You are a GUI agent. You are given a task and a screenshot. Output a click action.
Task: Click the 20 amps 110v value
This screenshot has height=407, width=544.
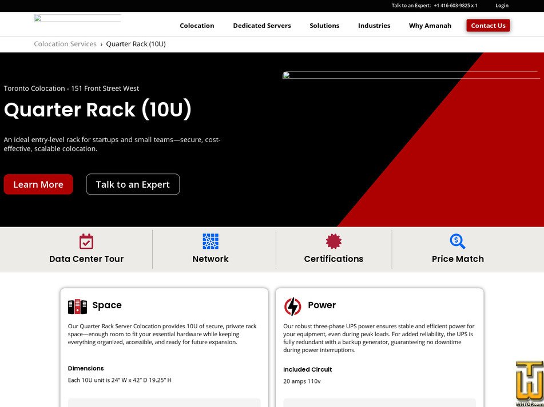coord(302,381)
